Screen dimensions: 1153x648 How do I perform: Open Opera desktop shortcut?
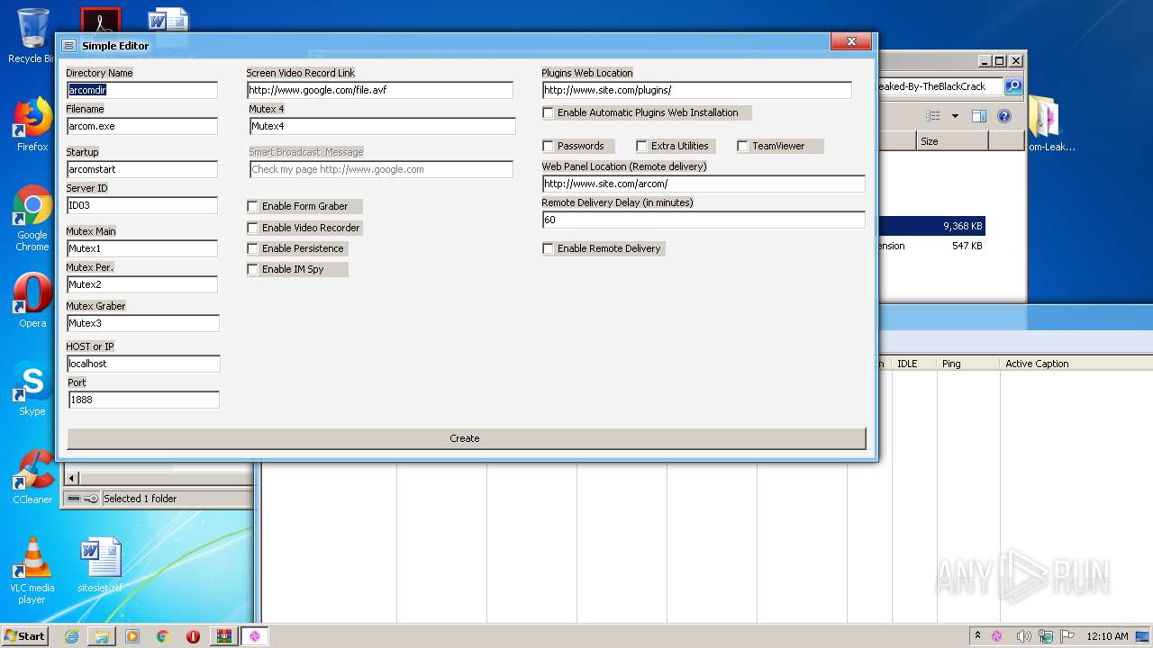point(32,300)
